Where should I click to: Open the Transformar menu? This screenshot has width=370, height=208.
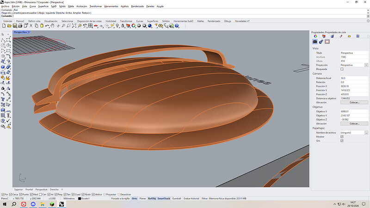pos(96,6)
